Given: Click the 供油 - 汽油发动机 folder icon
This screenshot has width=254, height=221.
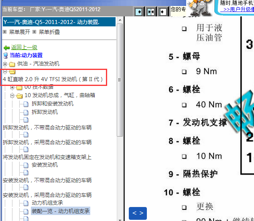Looking at the screenshot, I should click(x=12, y=64).
